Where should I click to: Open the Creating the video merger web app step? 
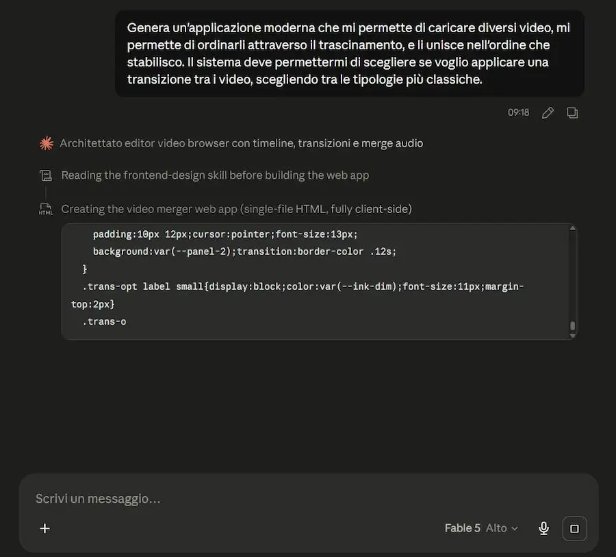[237, 209]
